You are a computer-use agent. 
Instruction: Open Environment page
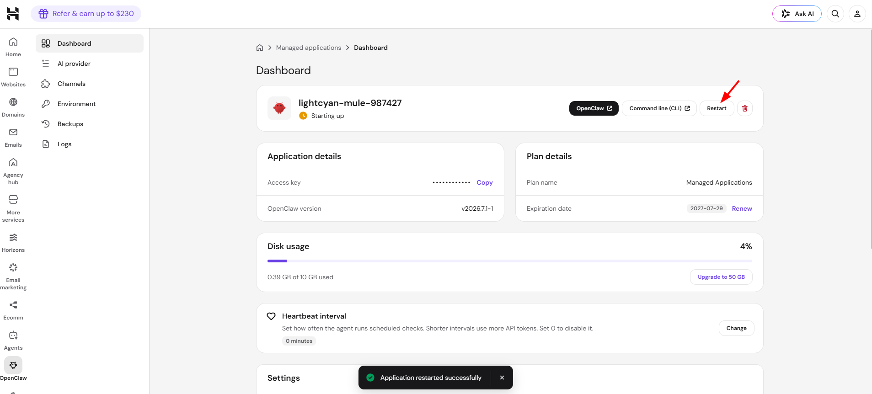(90, 104)
